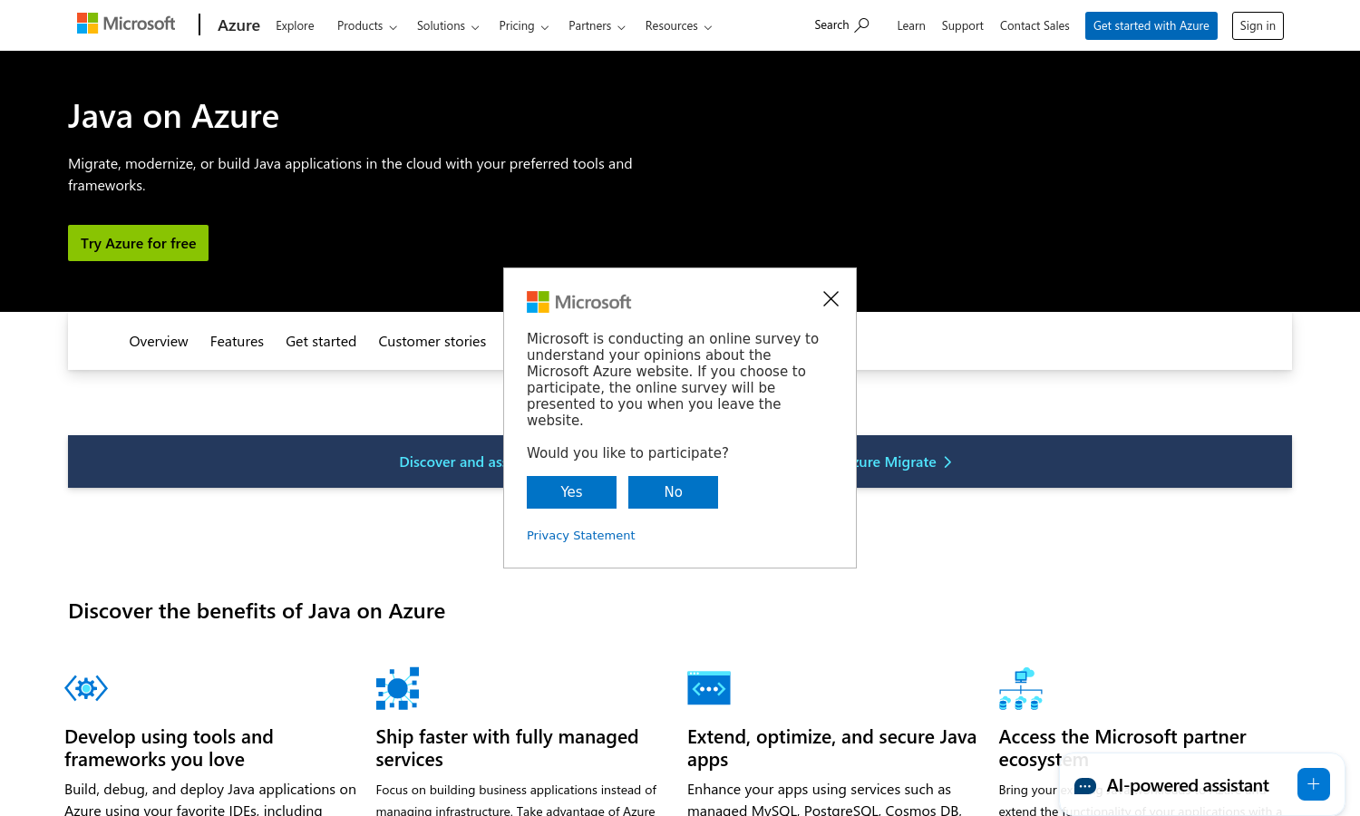Click the Sign in button
The image size is (1360, 816).
pyautogui.click(x=1258, y=26)
